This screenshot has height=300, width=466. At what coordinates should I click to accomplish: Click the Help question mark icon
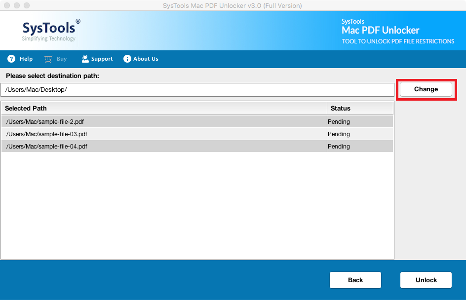[x=11, y=59]
